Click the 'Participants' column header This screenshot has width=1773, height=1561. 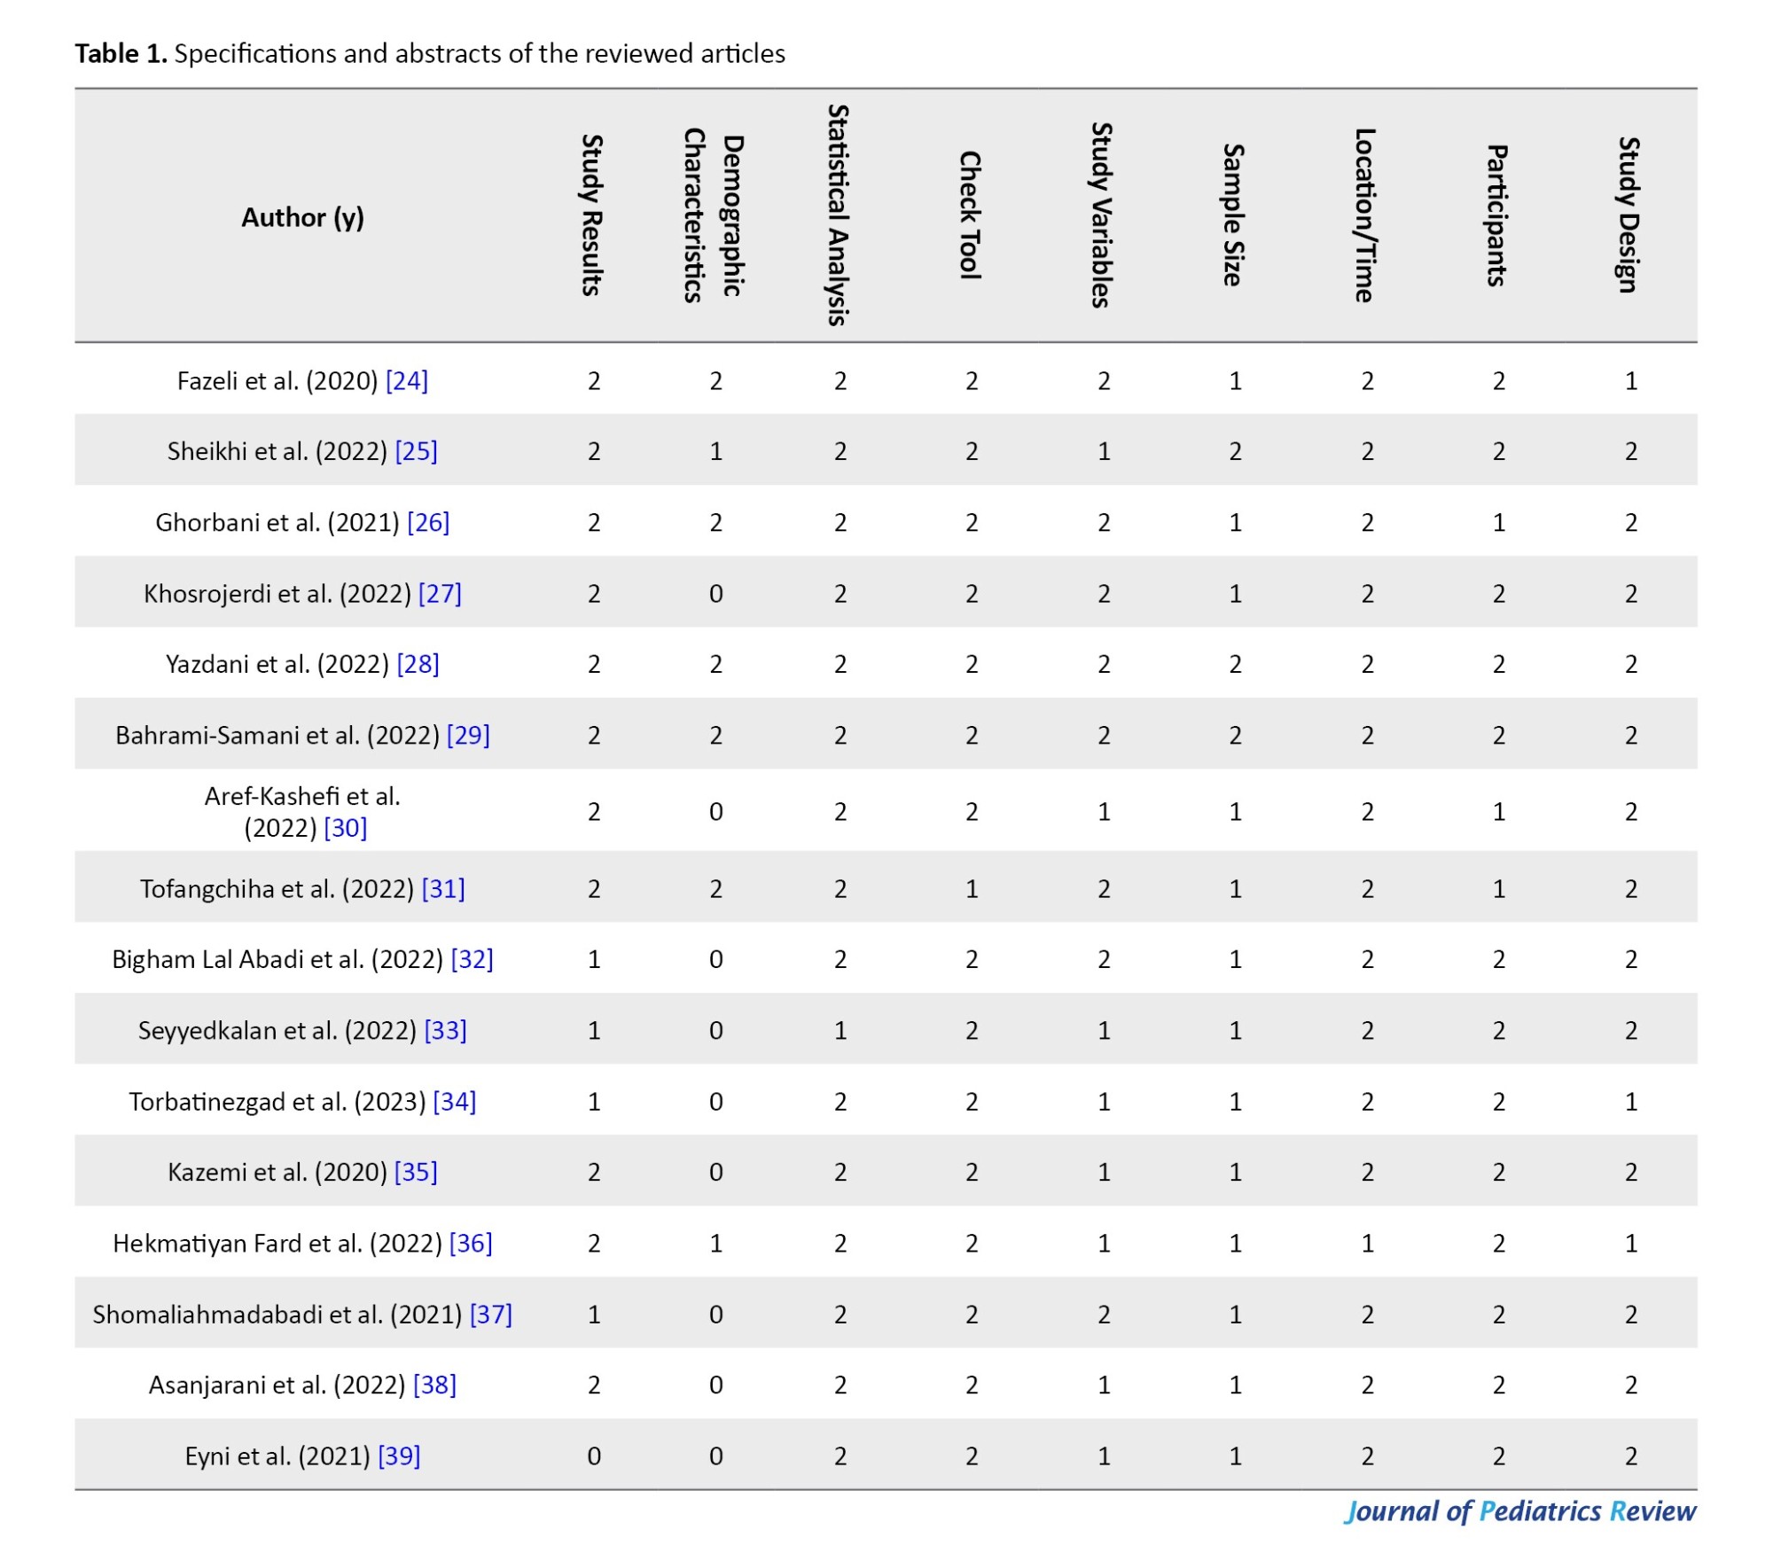[x=1497, y=215]
